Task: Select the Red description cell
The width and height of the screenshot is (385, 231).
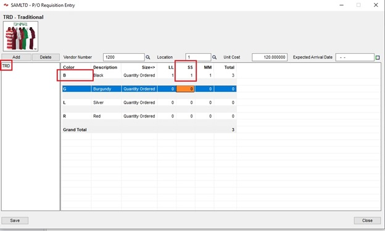Action: coord(106,116)
